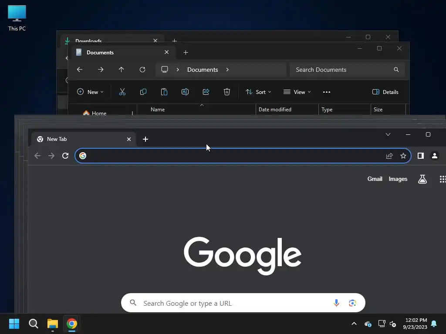Image resolution: width=446 pixels, height=334 pixels.
Task: Click the Rename icon in Explorer toolbar
Action: [x=185, y=92]
